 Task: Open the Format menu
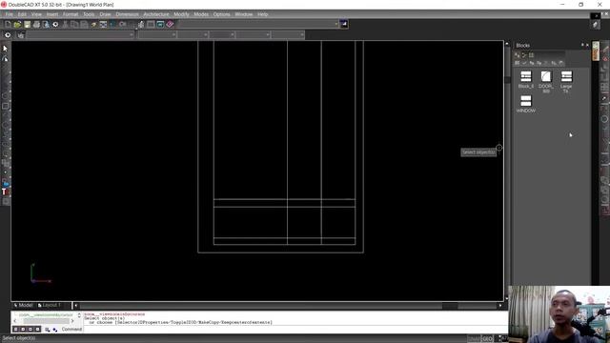click(x=71, y=14)
